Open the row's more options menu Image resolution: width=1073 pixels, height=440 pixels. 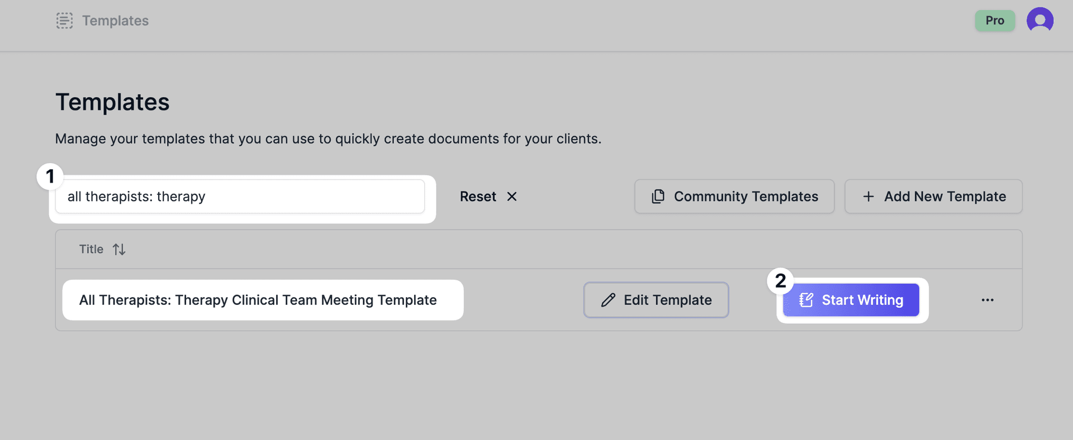(987, 300)
